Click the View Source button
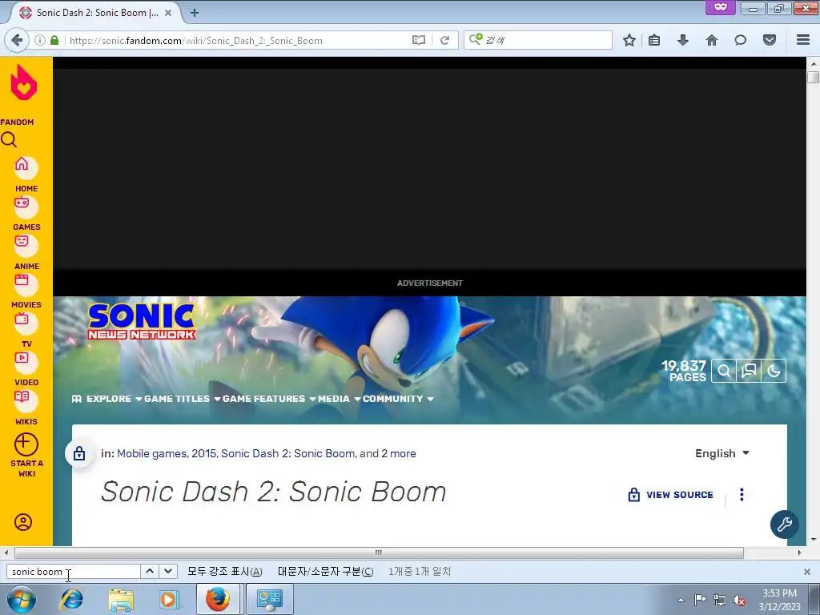Screen dimensions: 820x615 (670, 495)
